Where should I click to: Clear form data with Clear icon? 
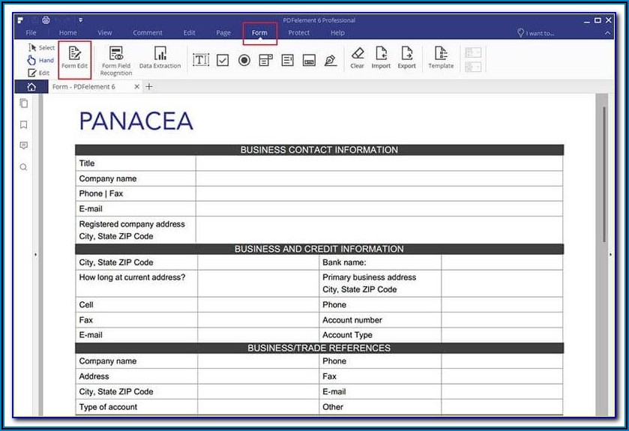(x=358, y=58)
